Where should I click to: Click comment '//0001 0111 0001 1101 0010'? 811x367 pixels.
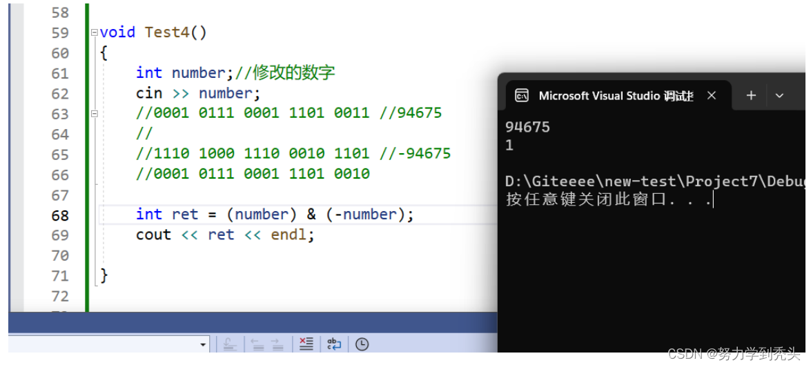click(253, 175)
